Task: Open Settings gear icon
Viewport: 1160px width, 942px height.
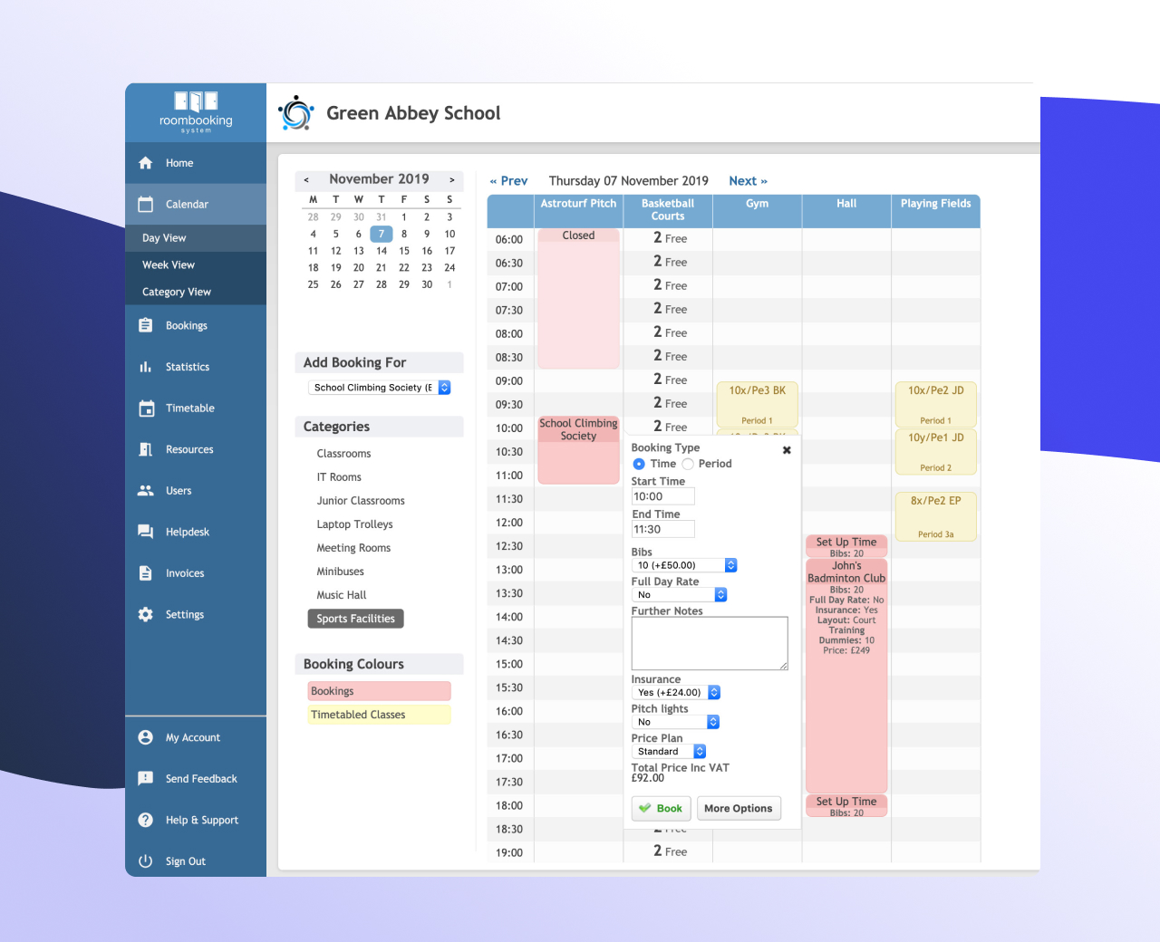Action: (x=145, y=614)
